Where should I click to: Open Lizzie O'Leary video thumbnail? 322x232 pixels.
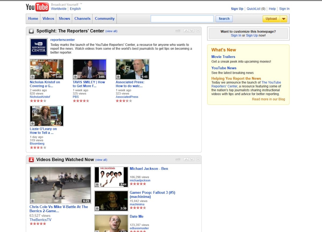click(x=47, y=116)
